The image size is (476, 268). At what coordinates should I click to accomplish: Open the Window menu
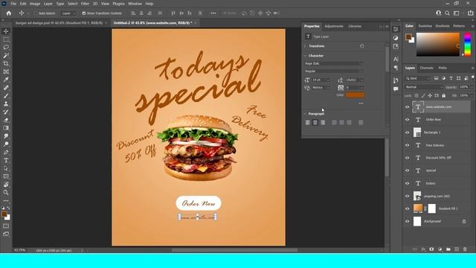click(x=135, y=4)
